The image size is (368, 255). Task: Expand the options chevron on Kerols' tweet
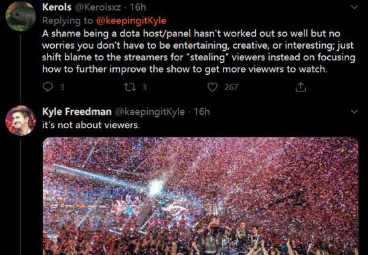click(x=354, y=7)
